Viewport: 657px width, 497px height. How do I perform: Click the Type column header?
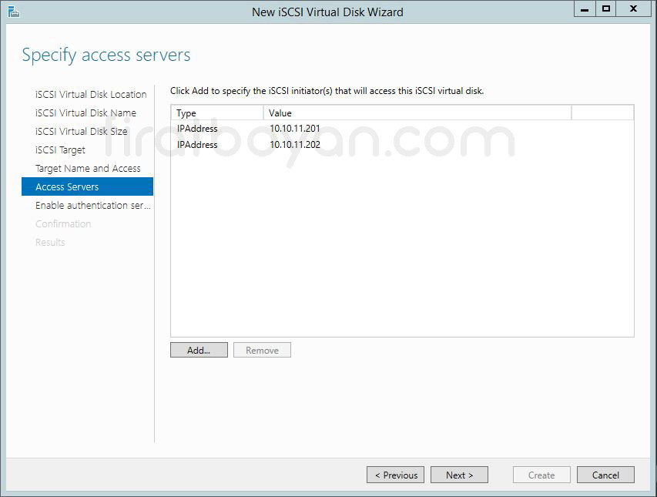217,112
